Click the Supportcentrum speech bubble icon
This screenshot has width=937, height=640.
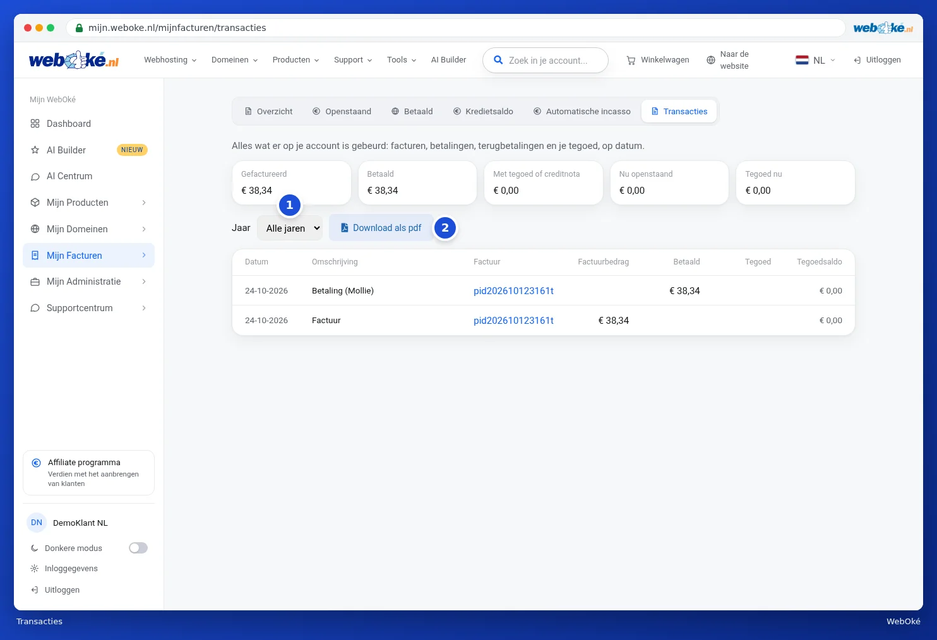click(35, 308)
